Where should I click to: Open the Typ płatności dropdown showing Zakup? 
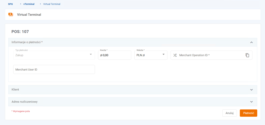(54, 55)
